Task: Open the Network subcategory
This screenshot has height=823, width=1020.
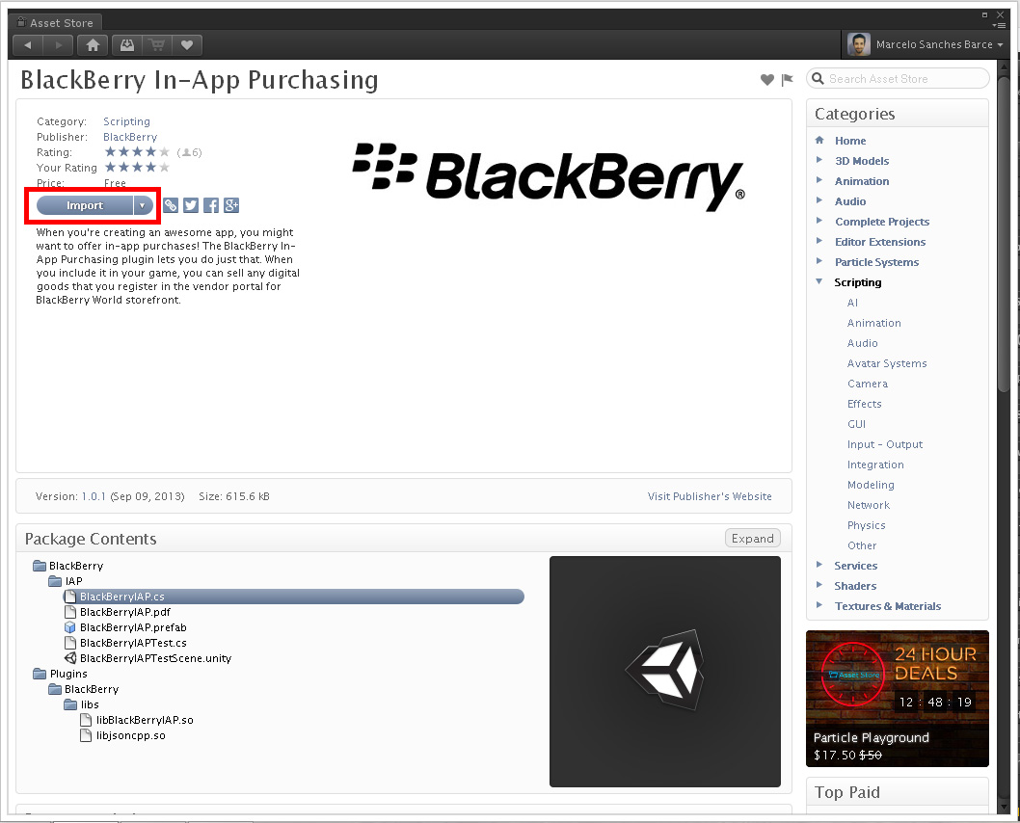Action: coord(869,505)
